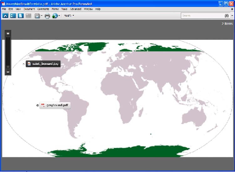Click the Share globe icon

55,16
